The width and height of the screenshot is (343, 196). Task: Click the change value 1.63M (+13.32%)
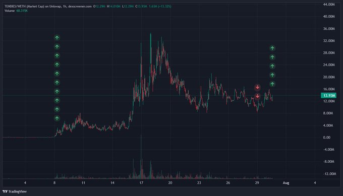point(160,7)
